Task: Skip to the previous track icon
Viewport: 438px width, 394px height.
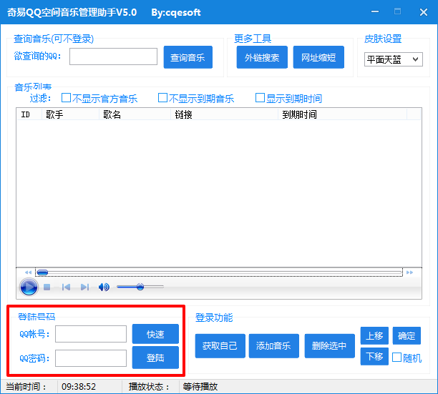Action: point(66,287)
